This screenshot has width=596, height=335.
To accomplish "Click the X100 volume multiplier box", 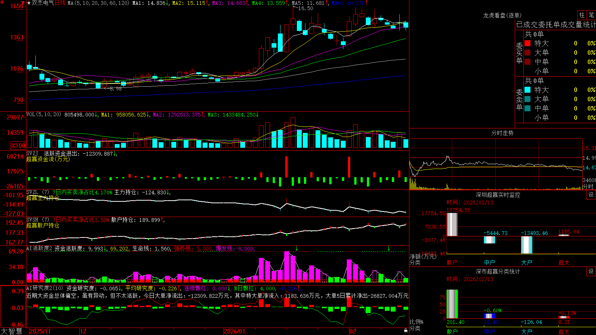I will click(18, 146).
